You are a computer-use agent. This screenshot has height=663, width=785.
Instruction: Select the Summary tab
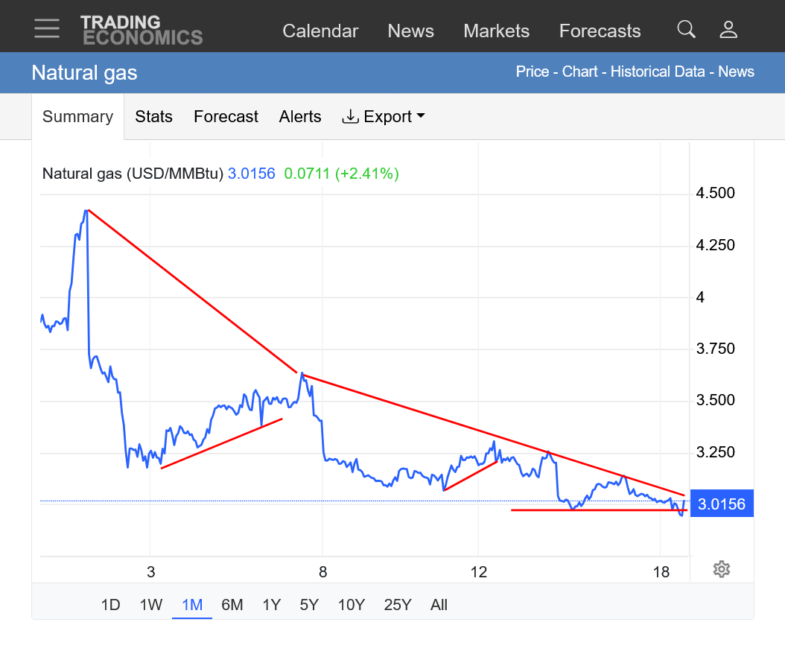click(77, 117)
